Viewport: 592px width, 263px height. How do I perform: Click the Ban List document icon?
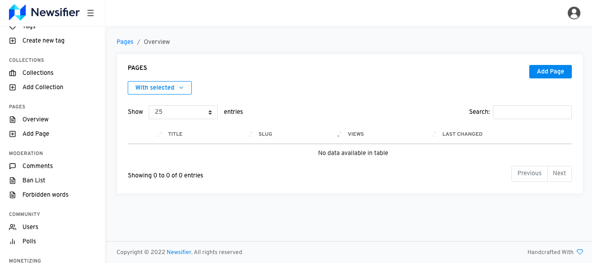pos(12,180)
